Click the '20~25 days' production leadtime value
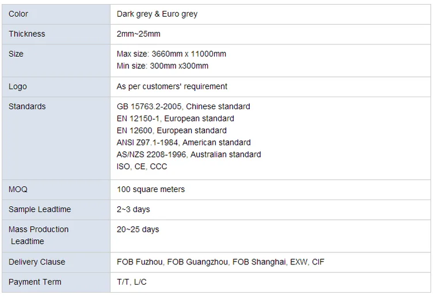 (138, 230)
